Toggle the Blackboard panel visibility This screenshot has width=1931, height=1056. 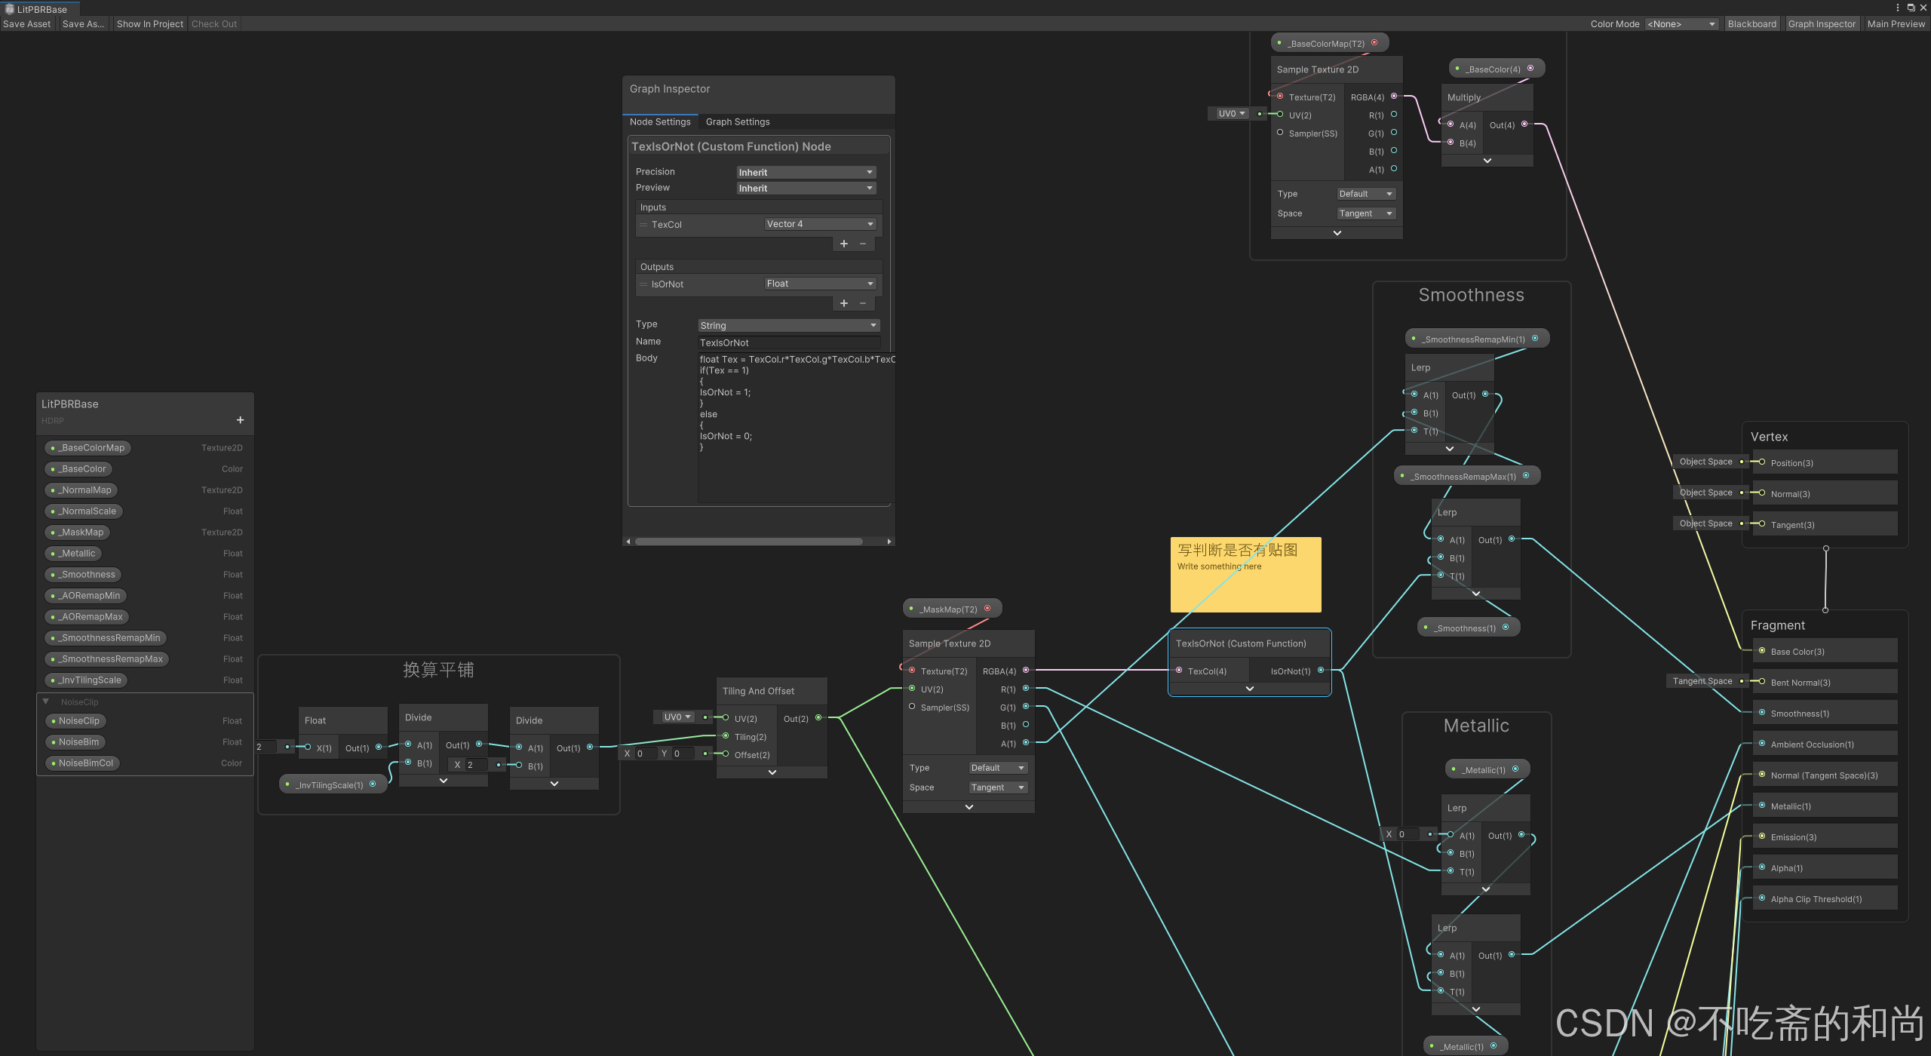point(1751,24)
